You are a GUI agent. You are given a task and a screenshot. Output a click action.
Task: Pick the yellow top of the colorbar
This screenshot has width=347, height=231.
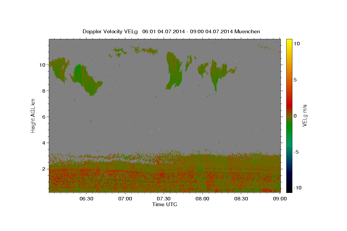tap(289, 42)
